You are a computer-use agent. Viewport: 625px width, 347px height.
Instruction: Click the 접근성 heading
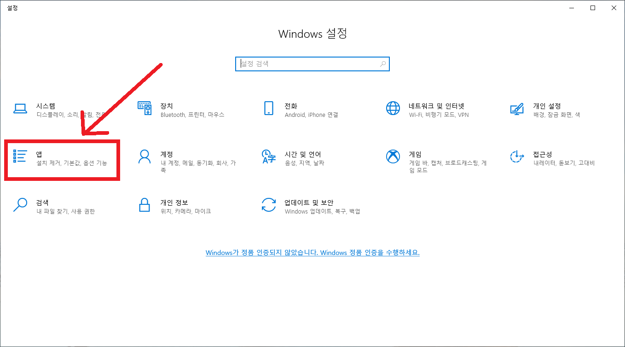(x=543, y=154)
